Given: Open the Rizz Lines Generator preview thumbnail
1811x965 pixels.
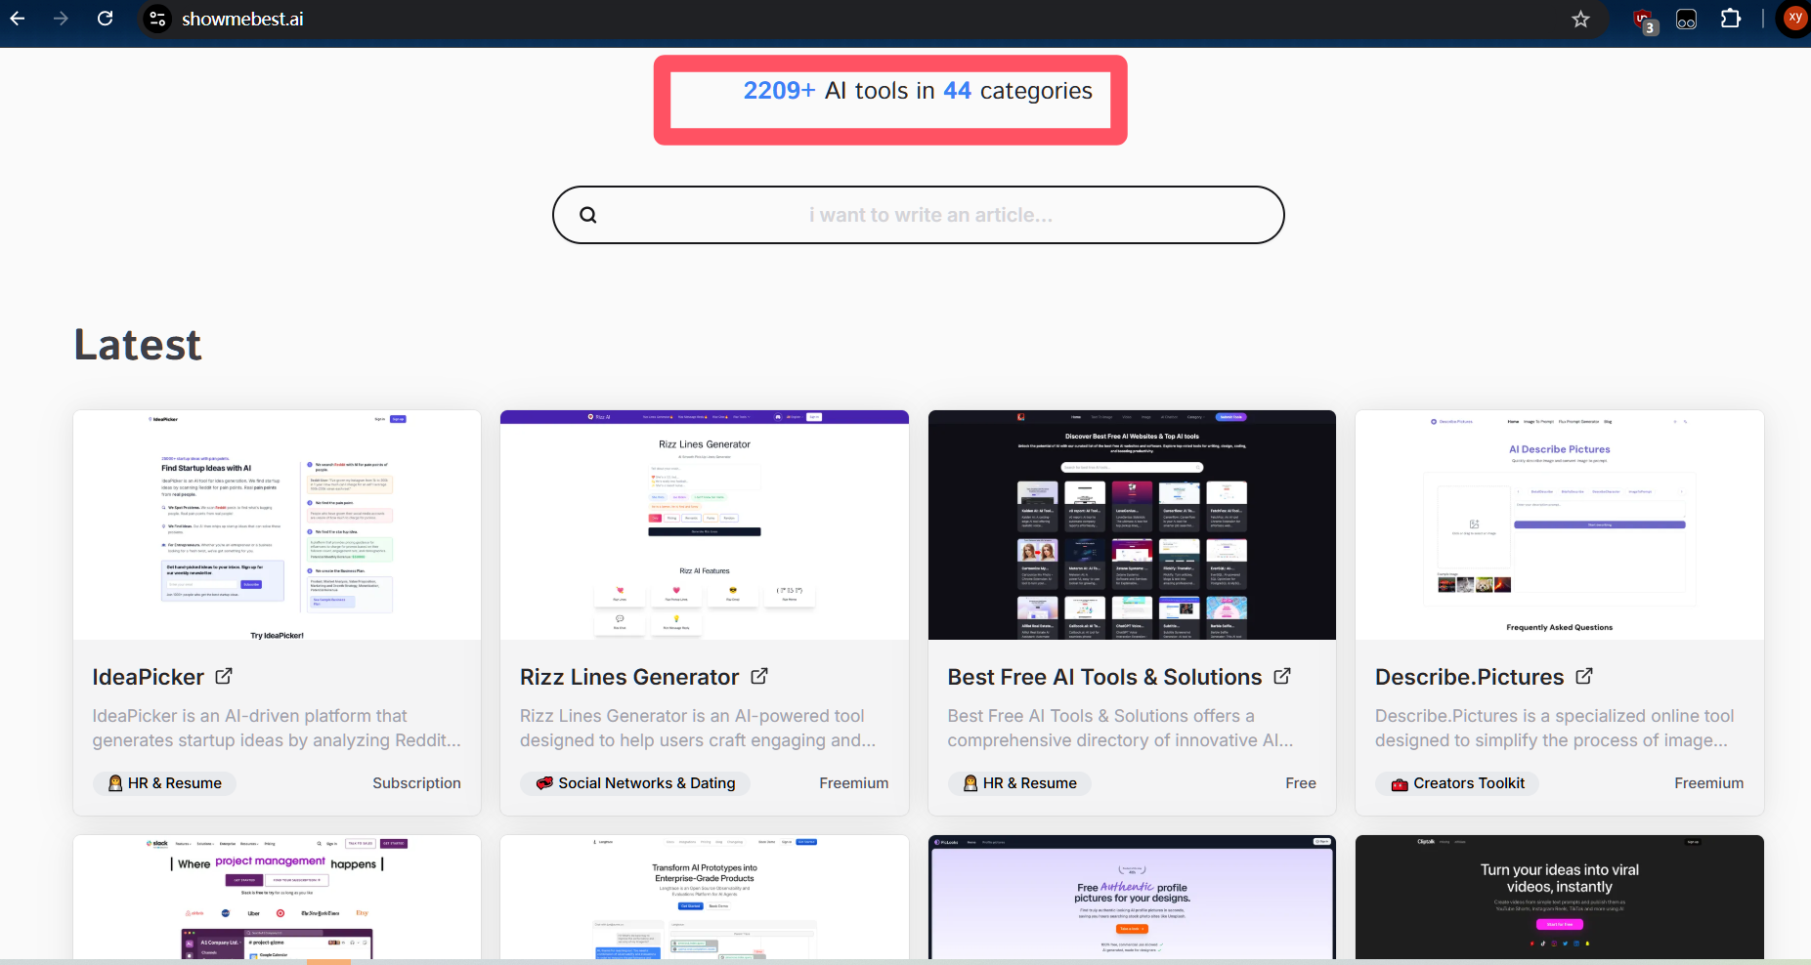Looking at the screenshot, I should (x=705, y=525).
